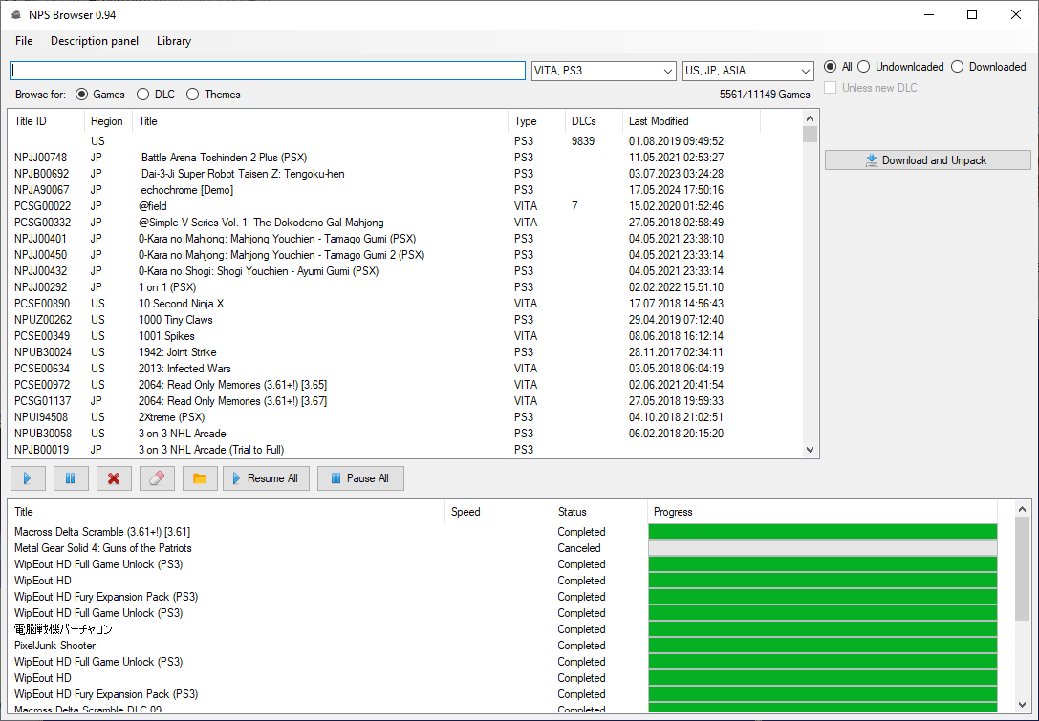Select the Games radio button

100,95
